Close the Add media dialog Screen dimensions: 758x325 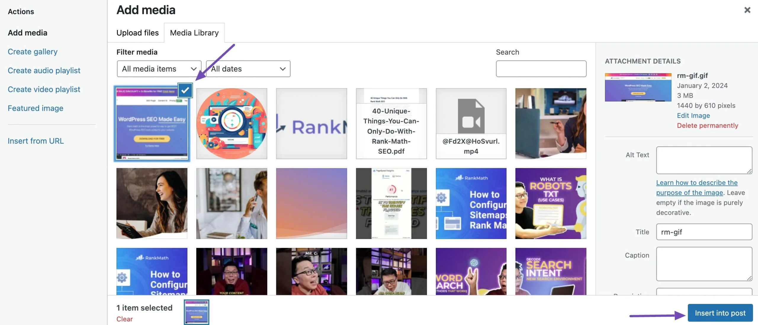click(x=747, y=10)
